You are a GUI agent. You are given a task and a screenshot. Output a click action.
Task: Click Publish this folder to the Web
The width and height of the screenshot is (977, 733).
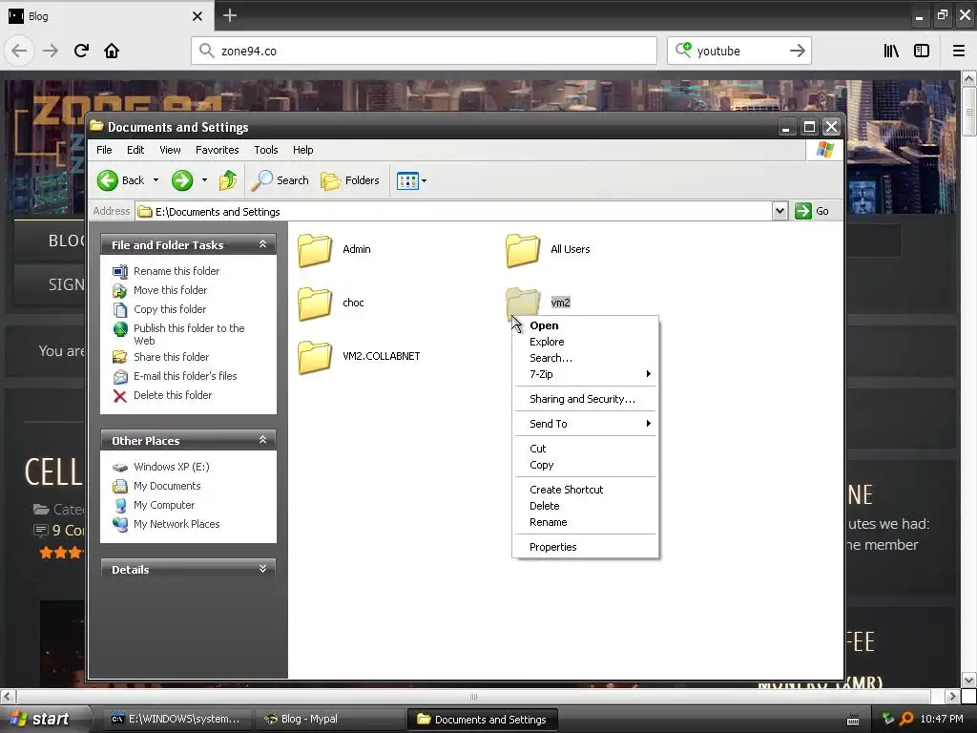point(189,334)
